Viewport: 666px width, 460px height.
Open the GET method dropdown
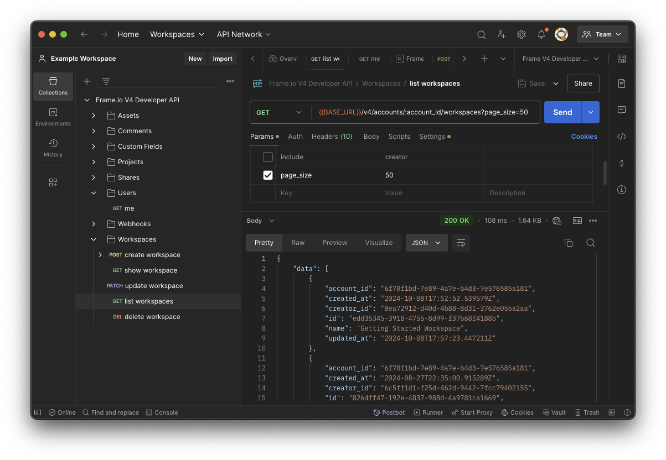(280, 112)
